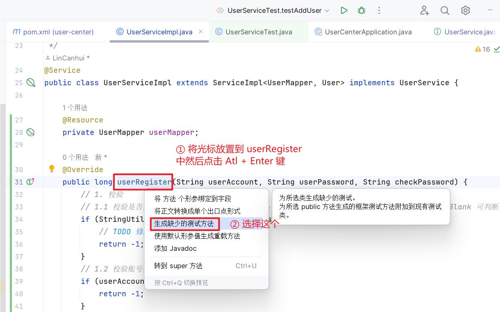Image resolution: width=500 pixels, height=312 pixels.
Task: Choose '添加 Javadoc' in the context menu
Action: coord(175,249)
